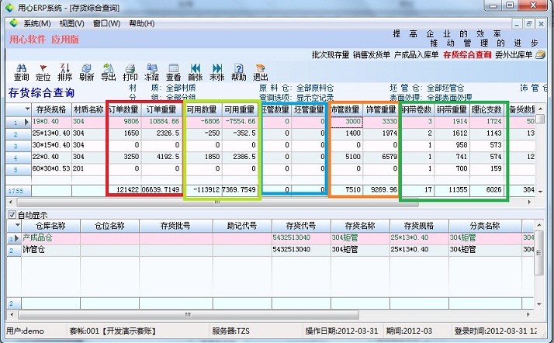The width and height of the screenshot is (554, 343).
Task: Switch to the 产成品入库单 tab
Action: click(x=417, y=55)
